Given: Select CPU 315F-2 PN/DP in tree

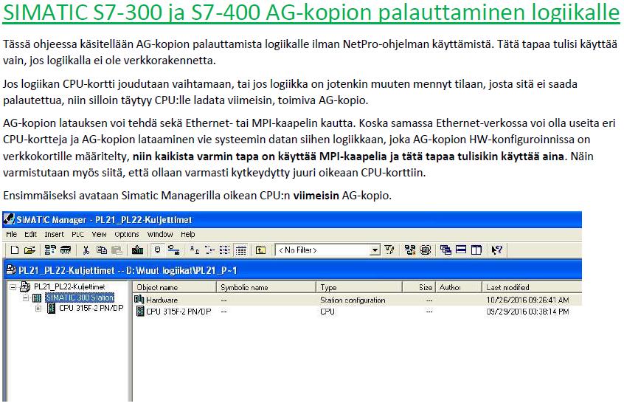Looking at the screenshot, I should click(91, 309).
